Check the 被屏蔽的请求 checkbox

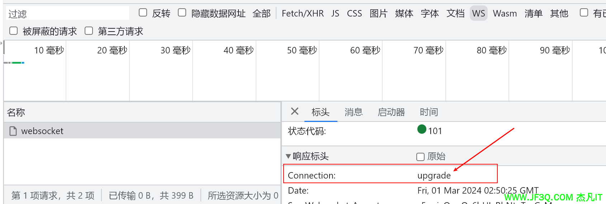tap(14, 31)
